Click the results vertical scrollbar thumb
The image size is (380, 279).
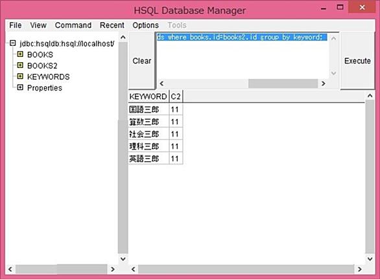coord(370,177)
